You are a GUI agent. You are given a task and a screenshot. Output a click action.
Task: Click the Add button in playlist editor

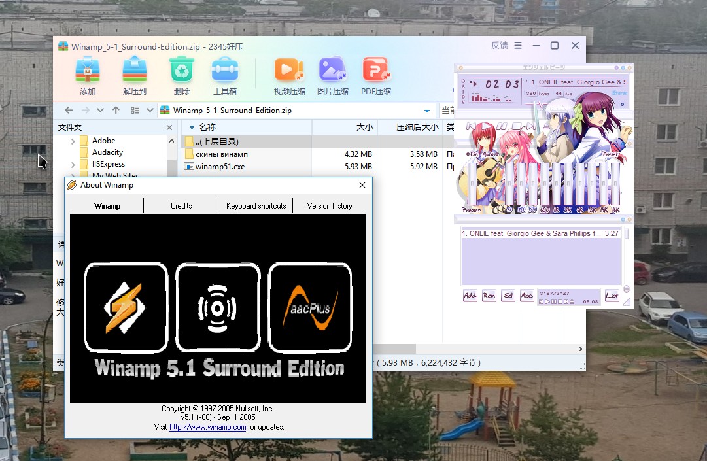[x=470, y=296]
